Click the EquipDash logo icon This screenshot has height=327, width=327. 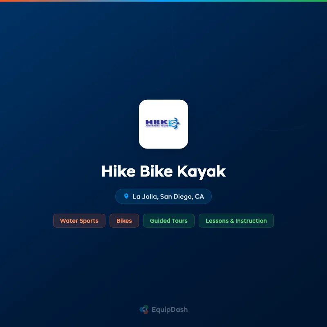[144, 309]
